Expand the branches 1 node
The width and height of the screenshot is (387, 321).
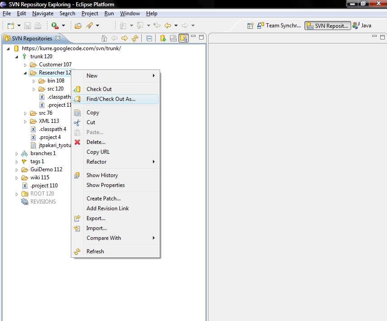(x=17, y=154)
